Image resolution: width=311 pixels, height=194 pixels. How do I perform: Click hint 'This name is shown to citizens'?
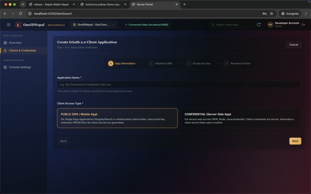tap(95, 91)
